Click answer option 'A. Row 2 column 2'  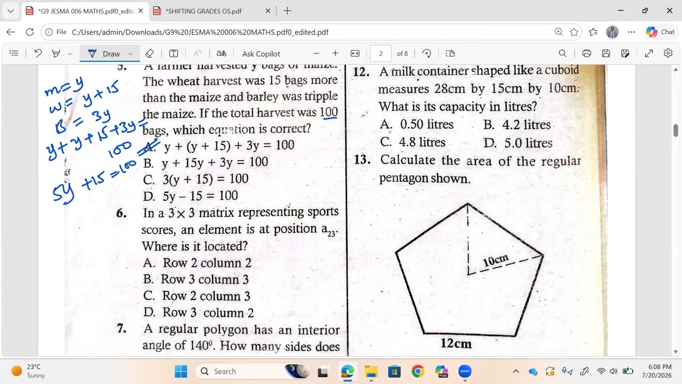coord(197,263)
